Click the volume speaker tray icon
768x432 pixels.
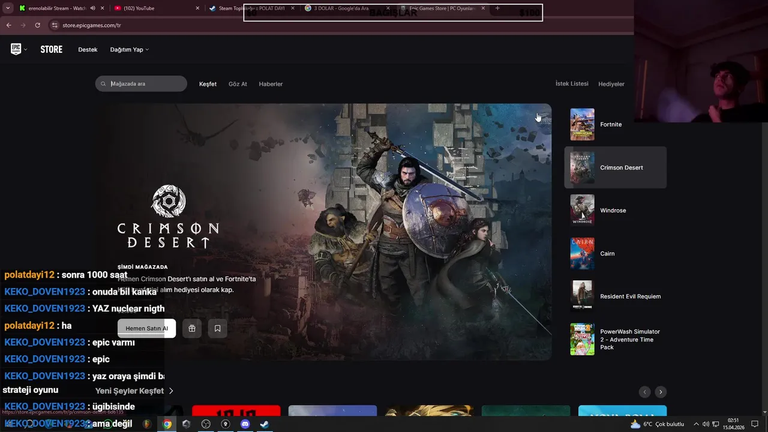[x=706, y=424]
